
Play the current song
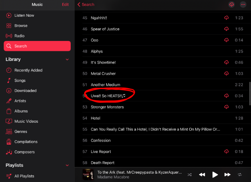[215, 174]
